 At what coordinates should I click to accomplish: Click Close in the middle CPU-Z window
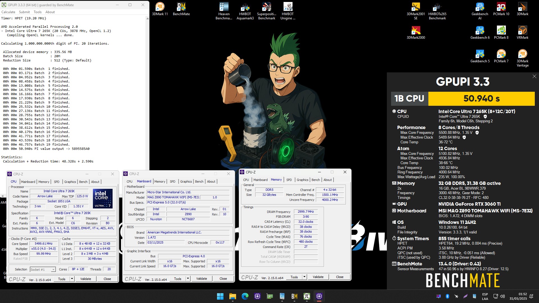(x=223, y=279)
